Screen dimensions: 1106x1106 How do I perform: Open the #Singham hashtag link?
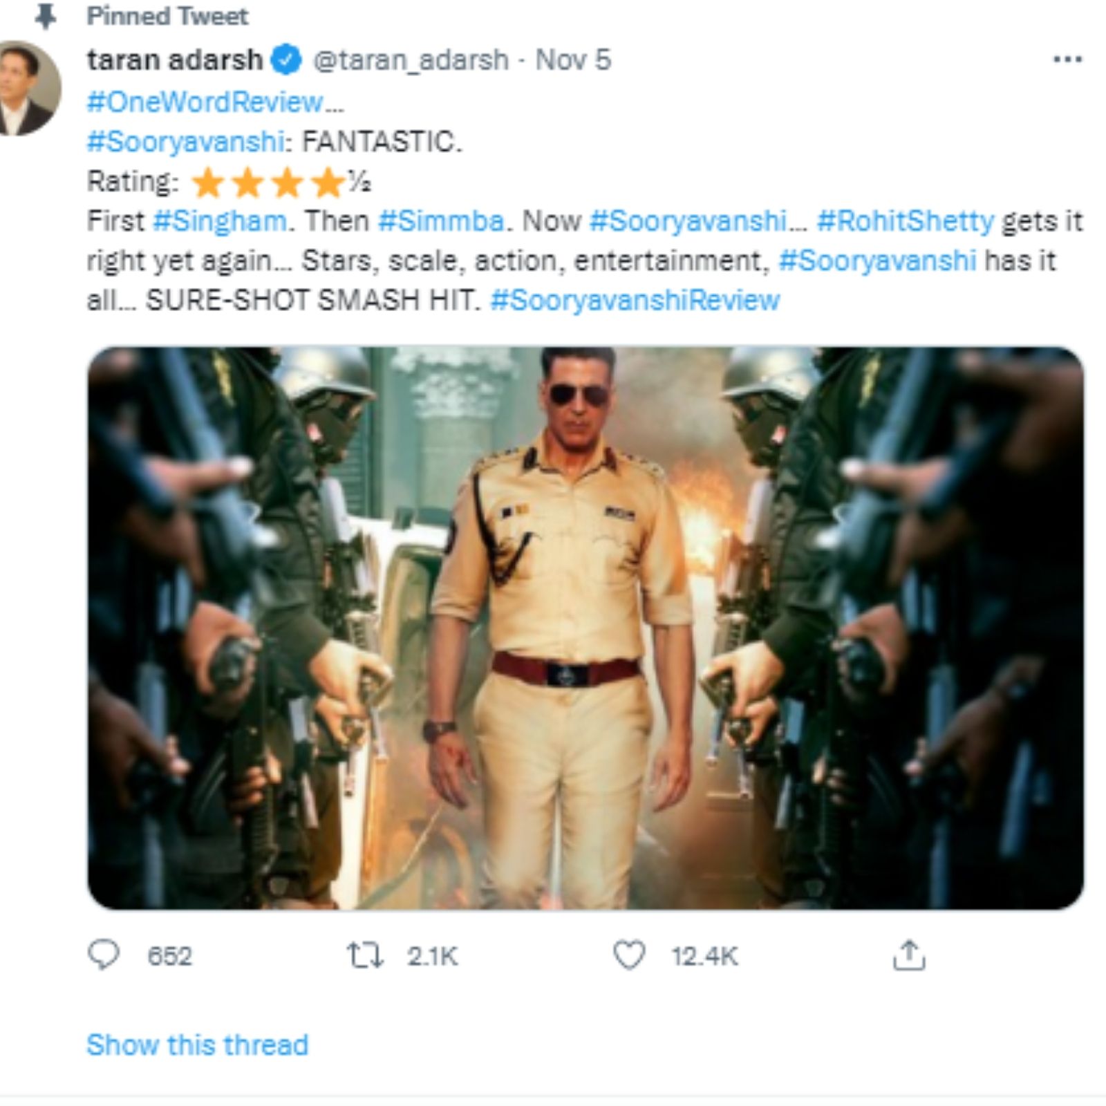click(x=219, y=221)
